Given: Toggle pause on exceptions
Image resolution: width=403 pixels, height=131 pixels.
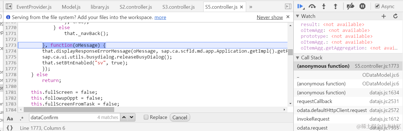Looking at the screenshot, I should point(362,6).
